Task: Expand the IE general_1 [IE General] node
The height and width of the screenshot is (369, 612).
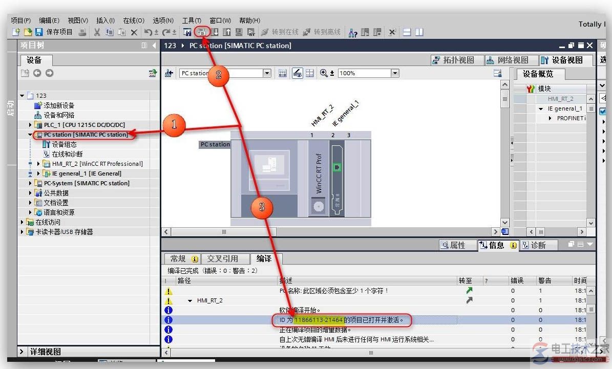Action: [38, 173]
